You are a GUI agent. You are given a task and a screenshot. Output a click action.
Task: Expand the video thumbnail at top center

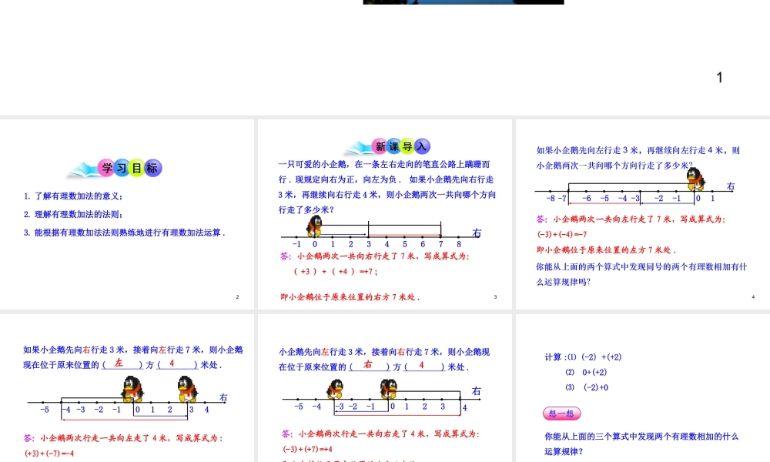pos(462,2)
